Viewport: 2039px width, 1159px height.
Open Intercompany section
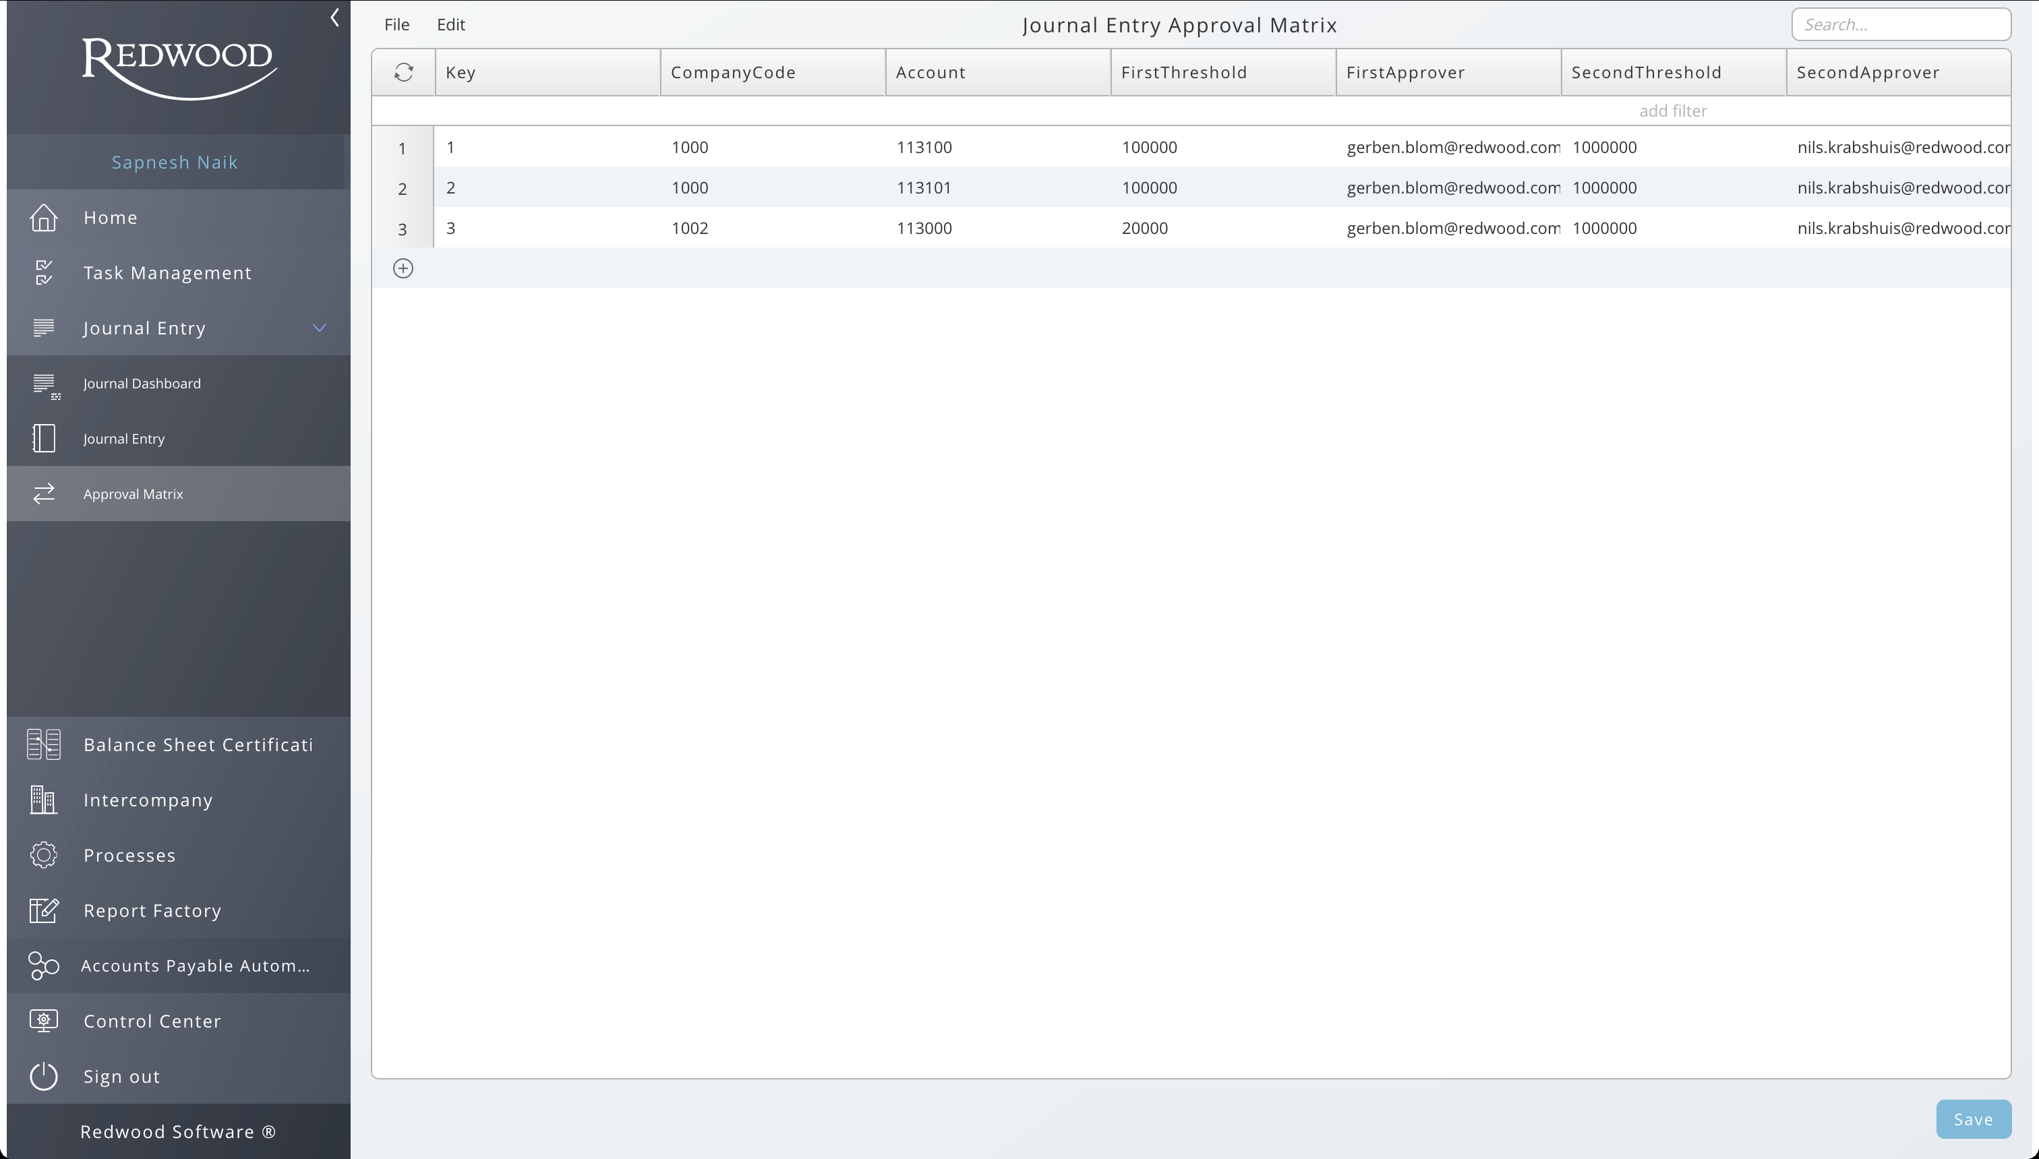pos(178,800)
